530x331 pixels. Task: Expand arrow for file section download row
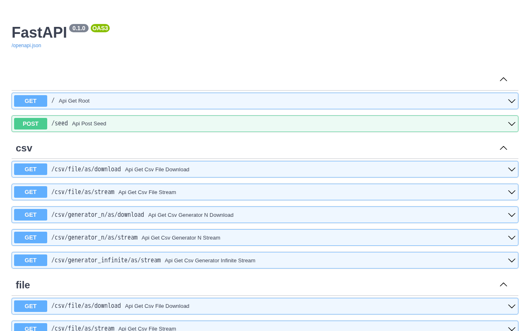511,306
